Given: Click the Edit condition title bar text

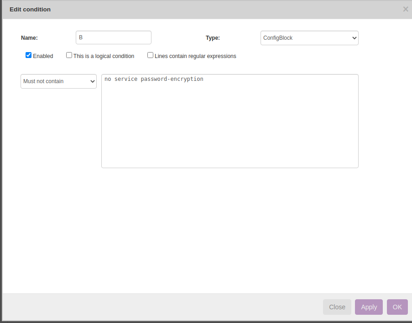Looking at the screenshot, I should [x=30, y=9].
